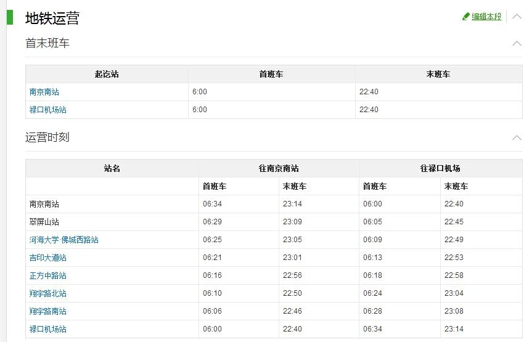This screenshot has height=342, width=524.
Task: Open the 翔宇路北站 link
Action: 48,293
